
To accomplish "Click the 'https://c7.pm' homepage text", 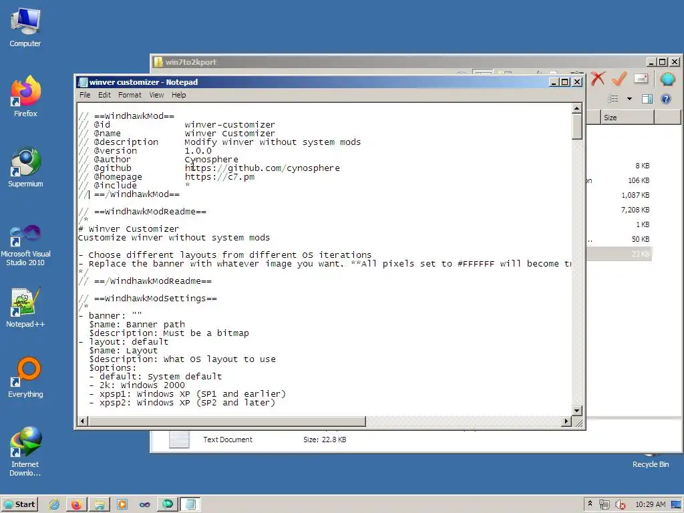I will [x=219, y=176].
